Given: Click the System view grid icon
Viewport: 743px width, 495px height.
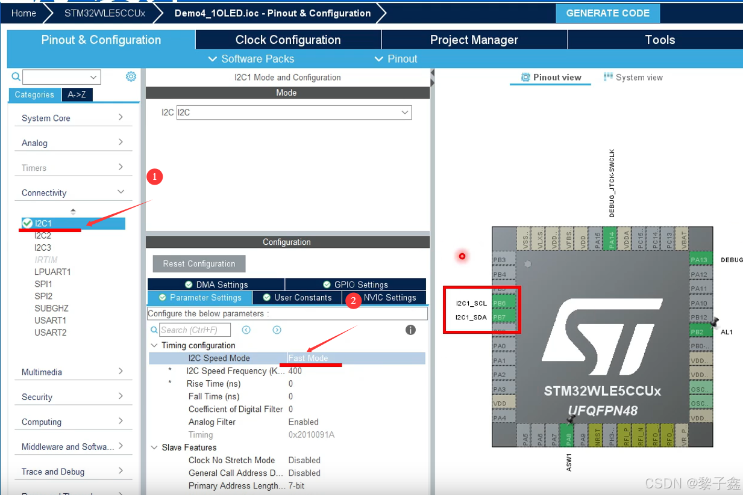Looking at the screenshot, I should point(608,77).
